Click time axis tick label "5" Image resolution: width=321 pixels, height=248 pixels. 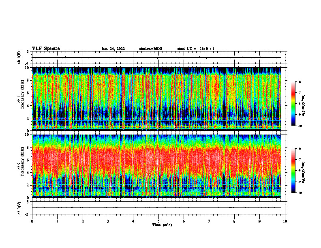(x=158, y=221)
